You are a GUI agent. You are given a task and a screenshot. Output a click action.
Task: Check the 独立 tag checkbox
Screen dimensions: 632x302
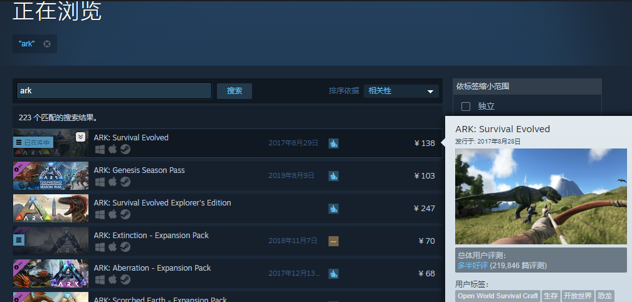click(x=466, y=107)
